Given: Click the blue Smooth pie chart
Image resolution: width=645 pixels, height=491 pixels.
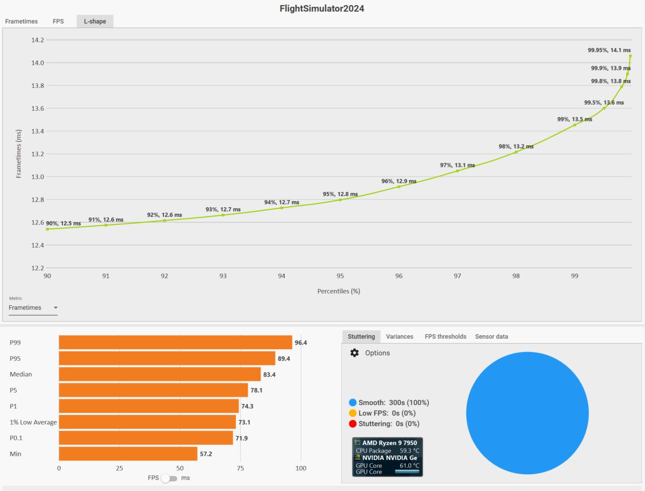Looking at the screenshot, I should click(527, 413).
